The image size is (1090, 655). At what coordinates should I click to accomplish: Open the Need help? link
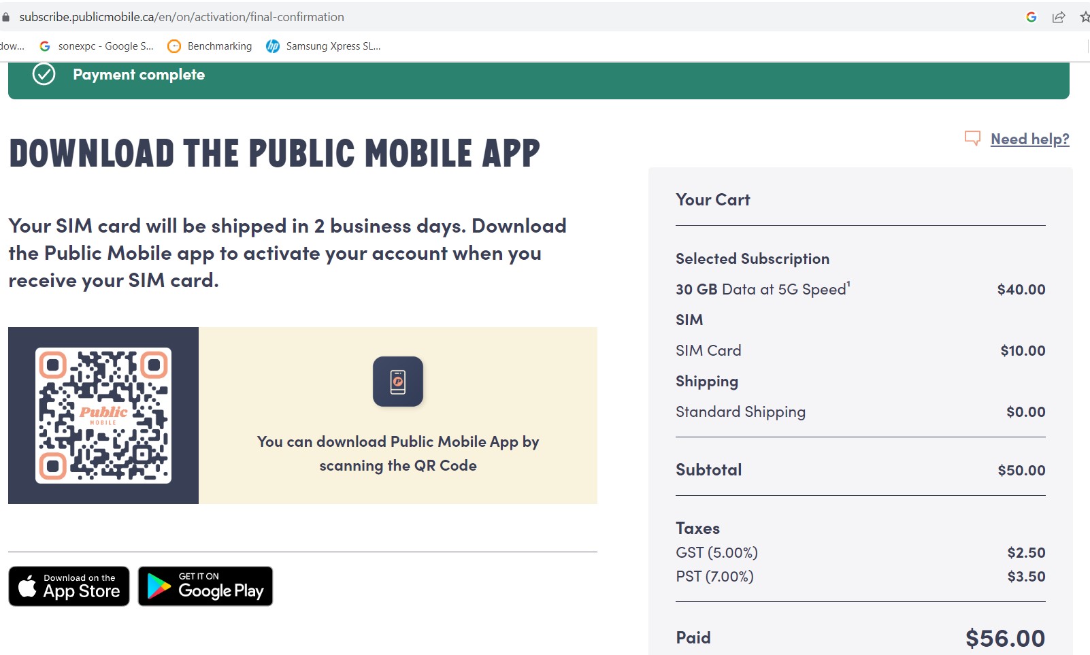[x=1029, y=139]
